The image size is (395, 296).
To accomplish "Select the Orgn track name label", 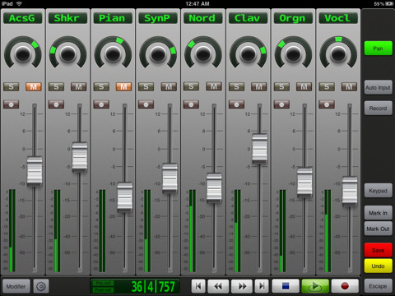I will (x=292, y=18).
